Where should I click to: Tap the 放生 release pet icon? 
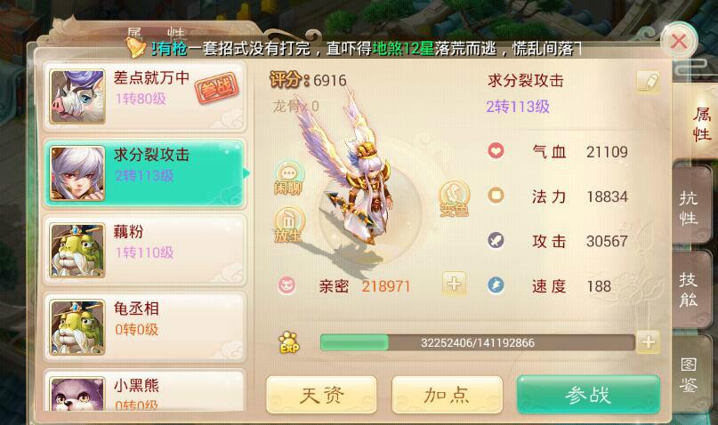pyautogui.click(x=288, y=224)
